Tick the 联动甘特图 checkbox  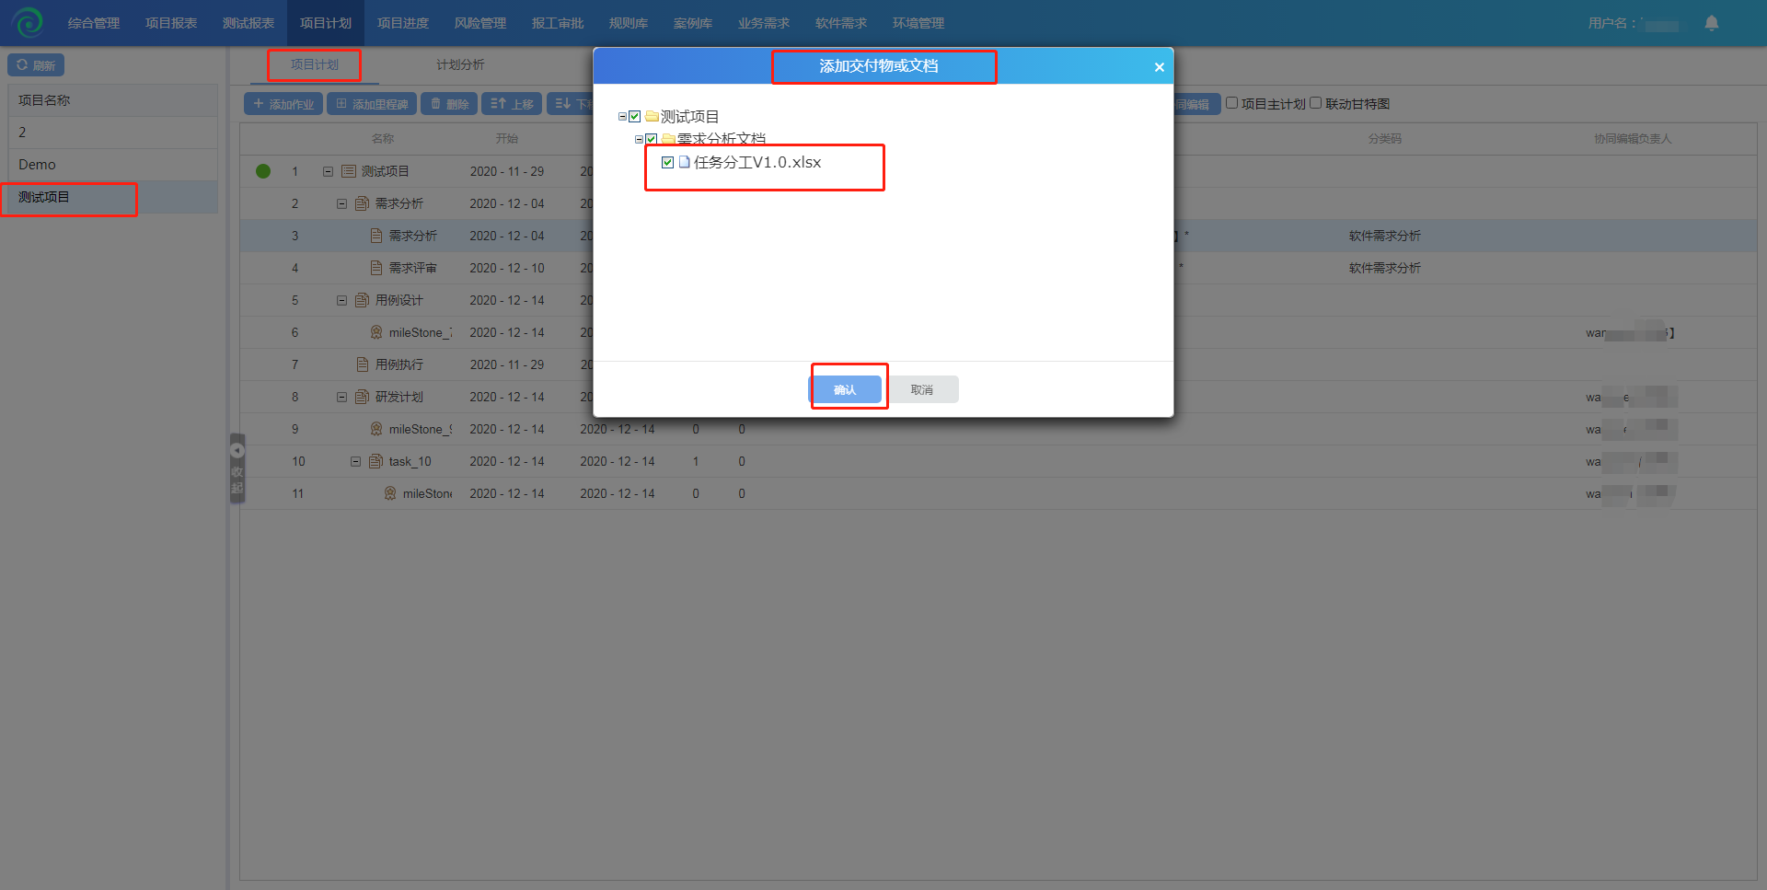tap(1316, 103)
